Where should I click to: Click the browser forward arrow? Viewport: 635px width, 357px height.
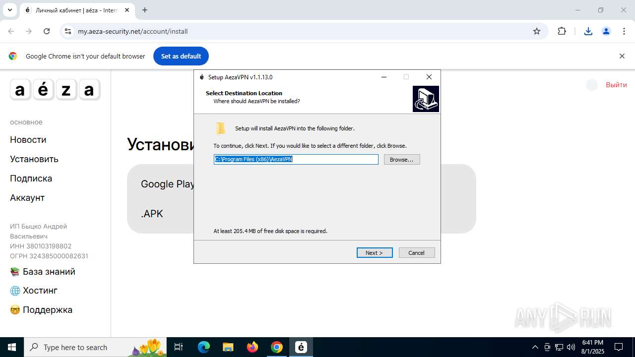pyautogui.click(x=29, y=31)
